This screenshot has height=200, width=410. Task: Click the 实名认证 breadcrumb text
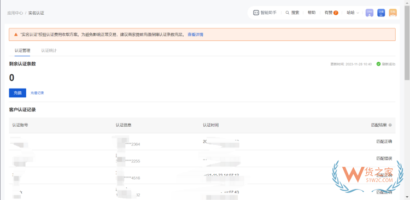pyautogui.click(x=36, y=13)
